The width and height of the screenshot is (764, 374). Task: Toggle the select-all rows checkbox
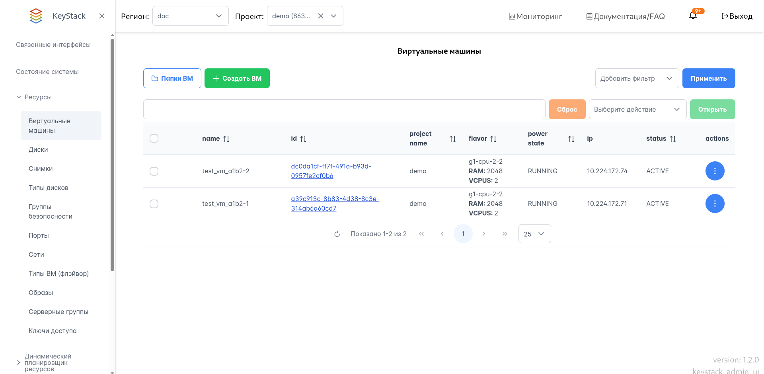[x=154, y=138]
